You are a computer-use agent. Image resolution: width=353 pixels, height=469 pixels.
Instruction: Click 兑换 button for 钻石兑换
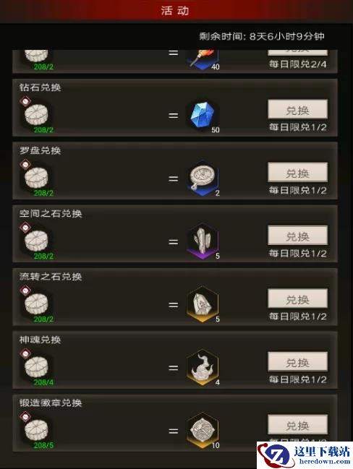(297, 110)
